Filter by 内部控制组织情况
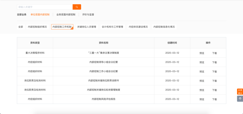243x114 pixels. pos(37,27)
